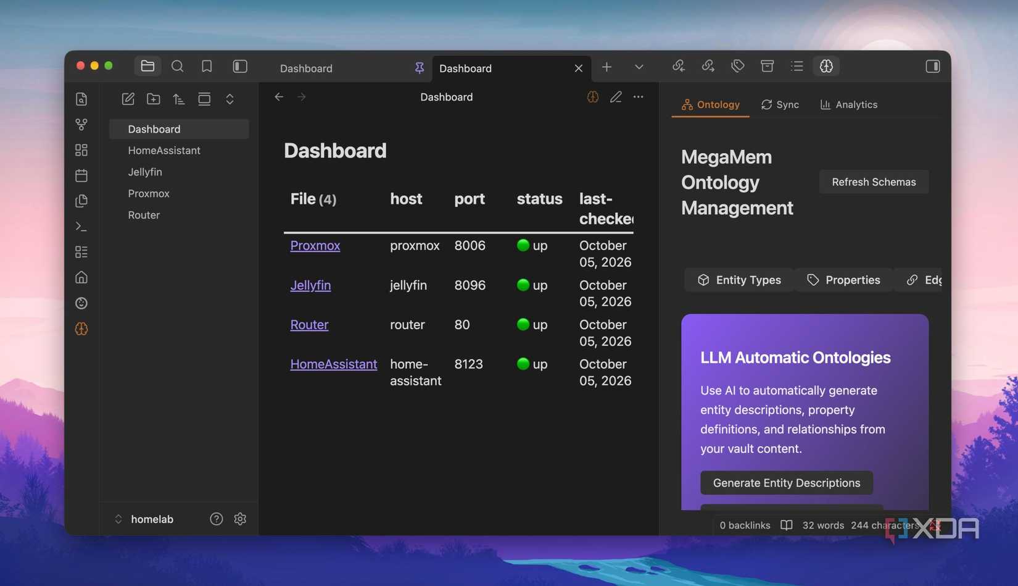Open graph view icon in left ribbon
Viewport: 1018px width, 586px height.
[81, 125]
